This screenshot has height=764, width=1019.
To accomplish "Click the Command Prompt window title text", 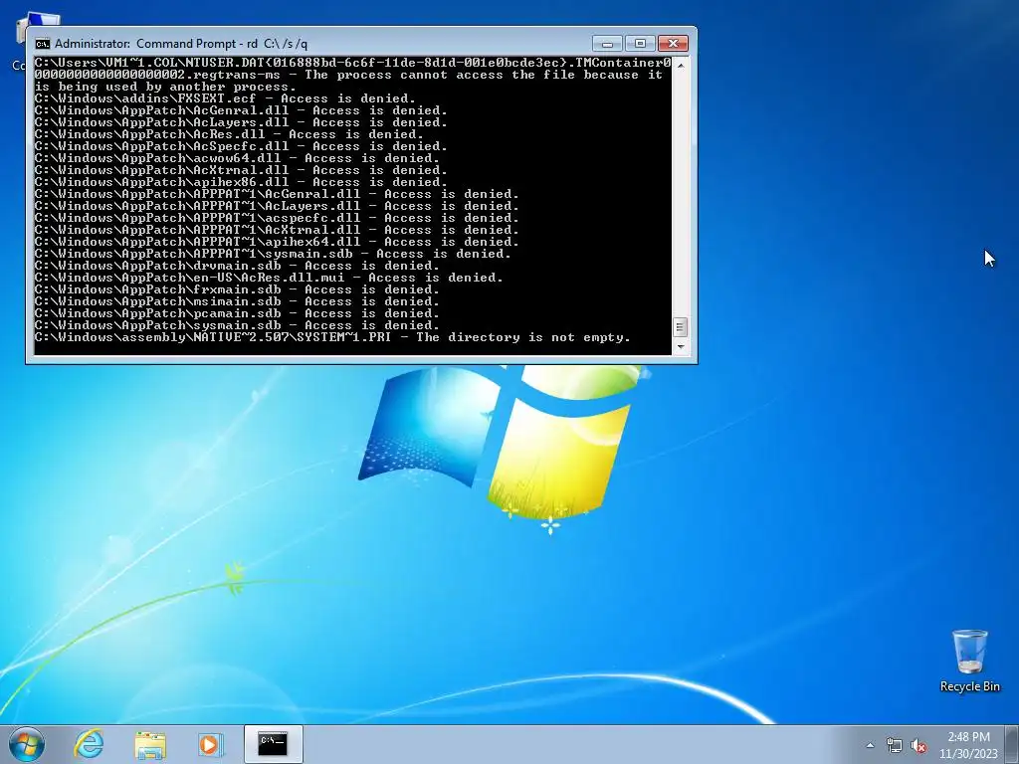I will tap(181, 44).
